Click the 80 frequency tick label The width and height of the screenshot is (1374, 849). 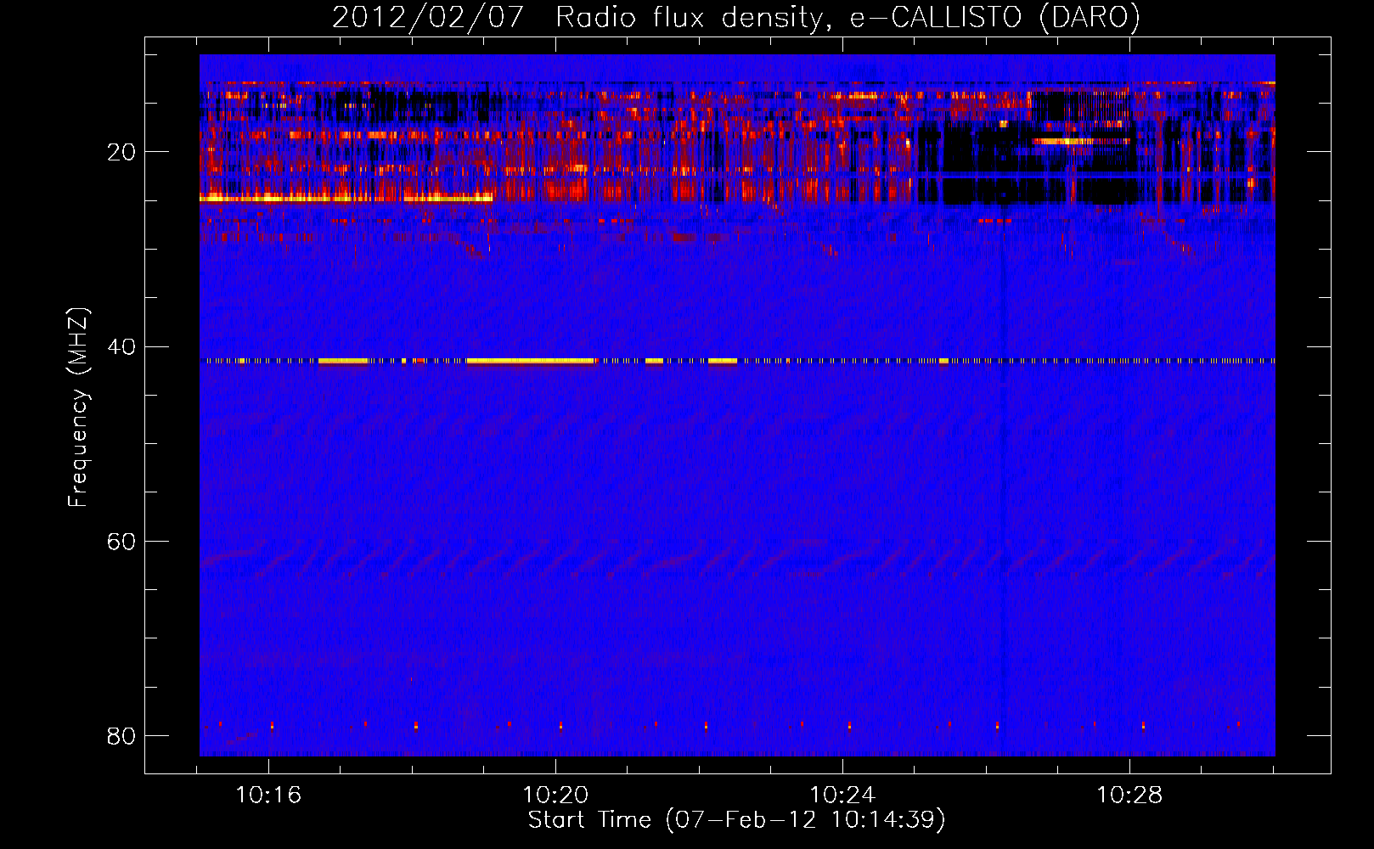coord(121,736)
